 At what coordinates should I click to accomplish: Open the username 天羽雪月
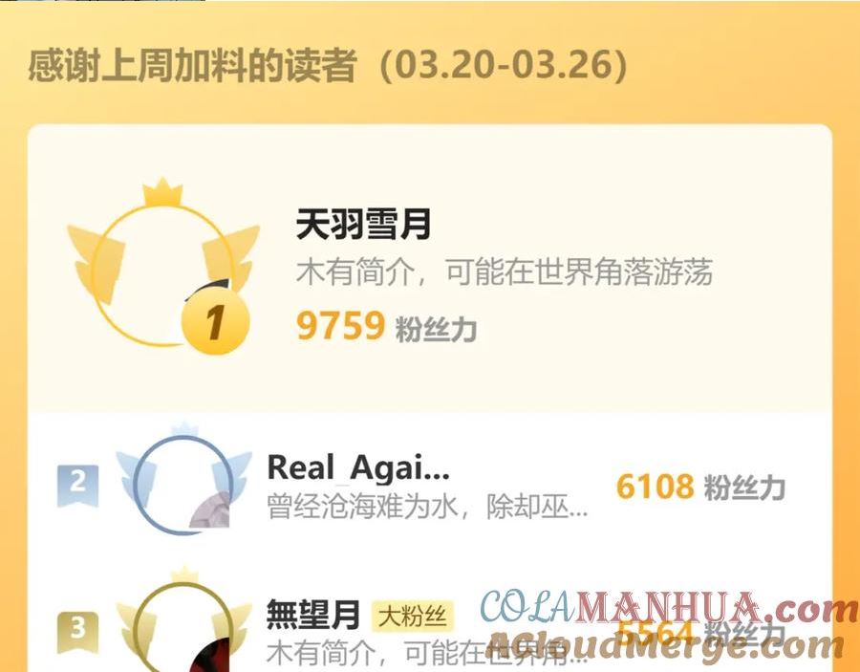point(364,225)
